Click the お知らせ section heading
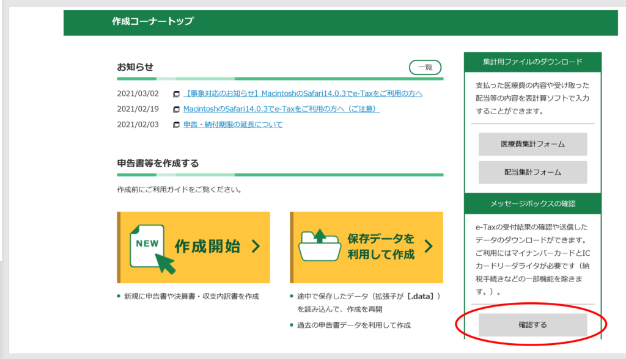The width and height of the screenshot is (626, 359). coord(135,67)
